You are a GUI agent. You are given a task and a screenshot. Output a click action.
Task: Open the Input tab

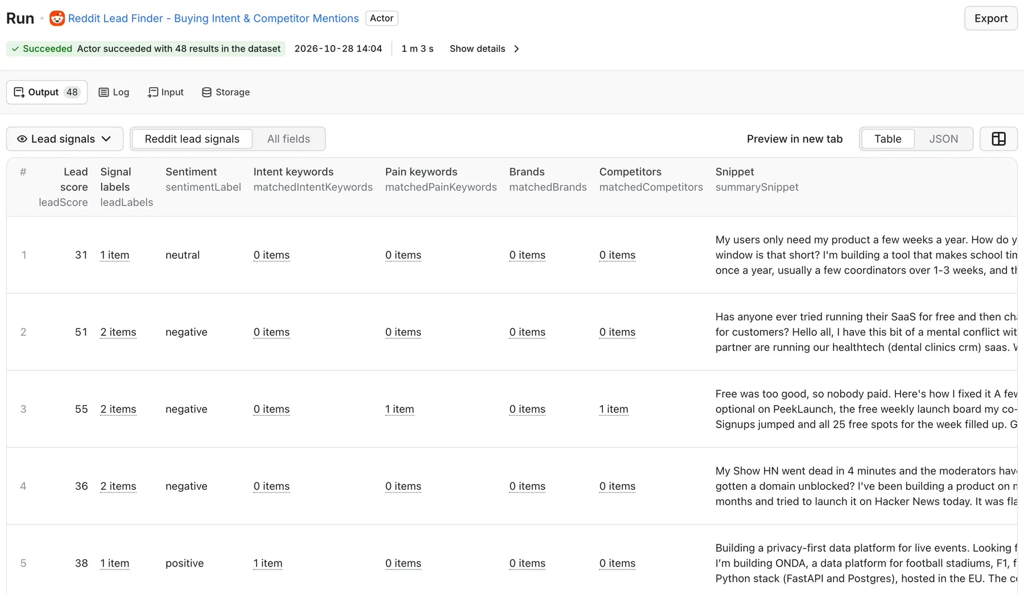coord(166,92)
